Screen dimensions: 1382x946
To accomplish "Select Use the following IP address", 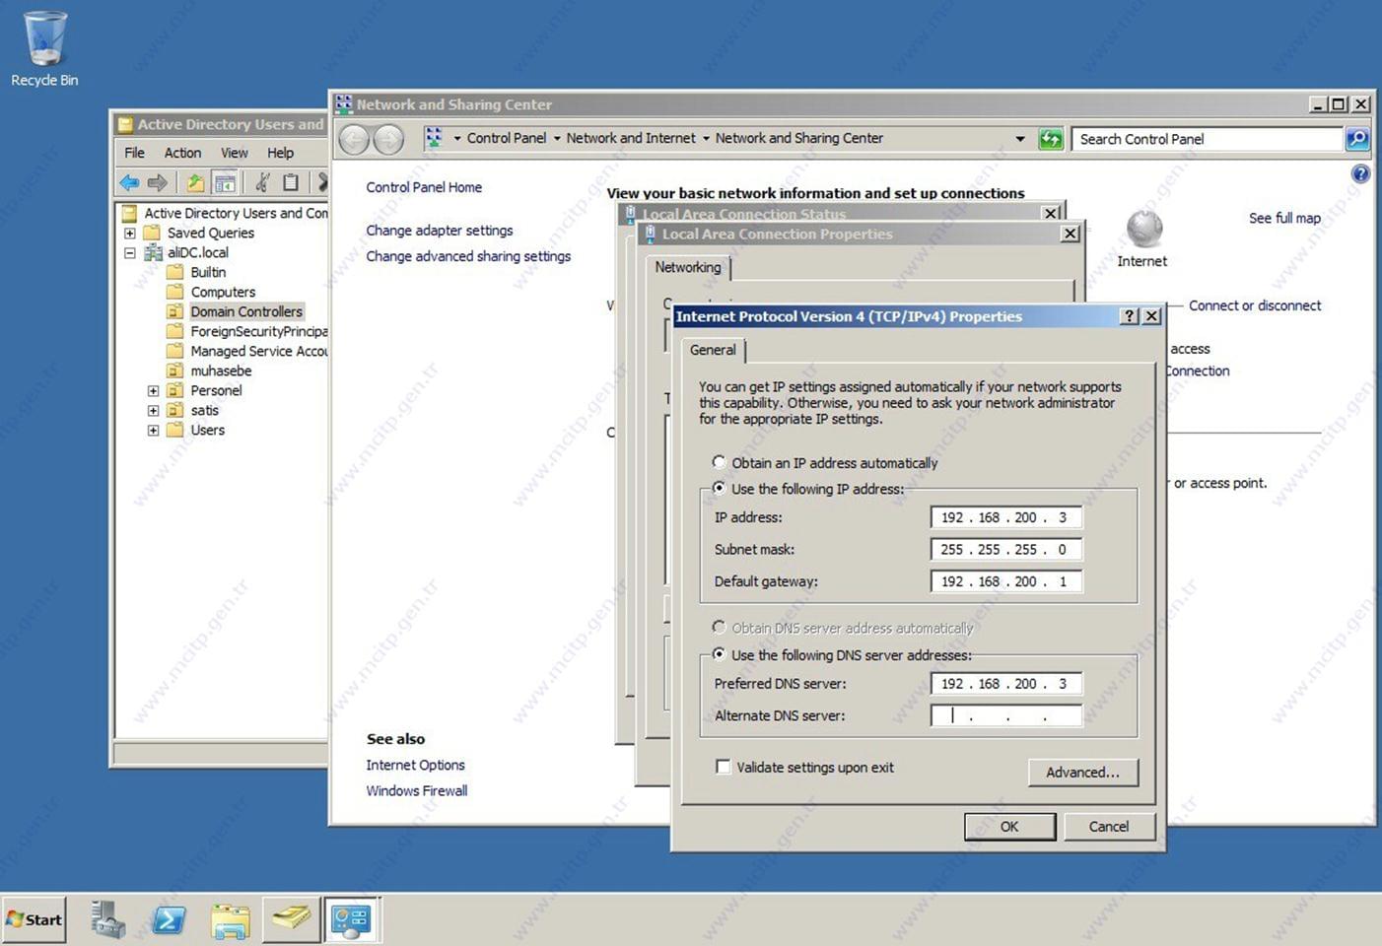I will click(x=719, y=488).
